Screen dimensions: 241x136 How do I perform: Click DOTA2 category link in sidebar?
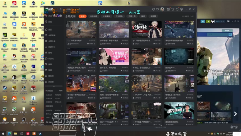pos(49,114)
